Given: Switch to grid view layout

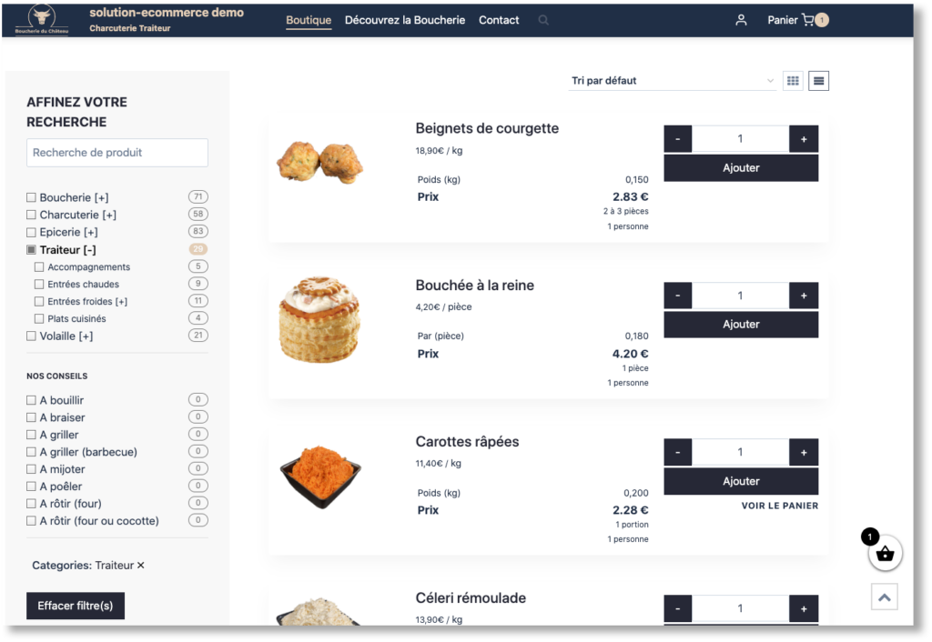Looking at the screenshot, I should coord(793,81).
